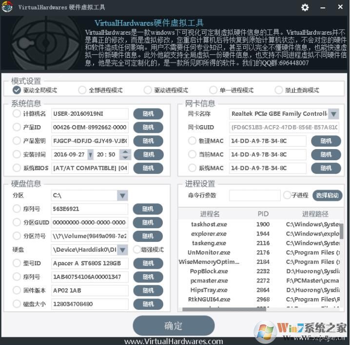The image size is (350, 345).
Task: Enable the 分区符号 option
Action: [x=17, y=236]
